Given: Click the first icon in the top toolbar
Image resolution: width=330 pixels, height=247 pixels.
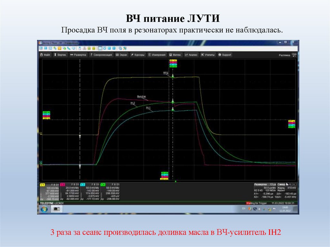Looking at the screenshot, I should coord(41,48).
